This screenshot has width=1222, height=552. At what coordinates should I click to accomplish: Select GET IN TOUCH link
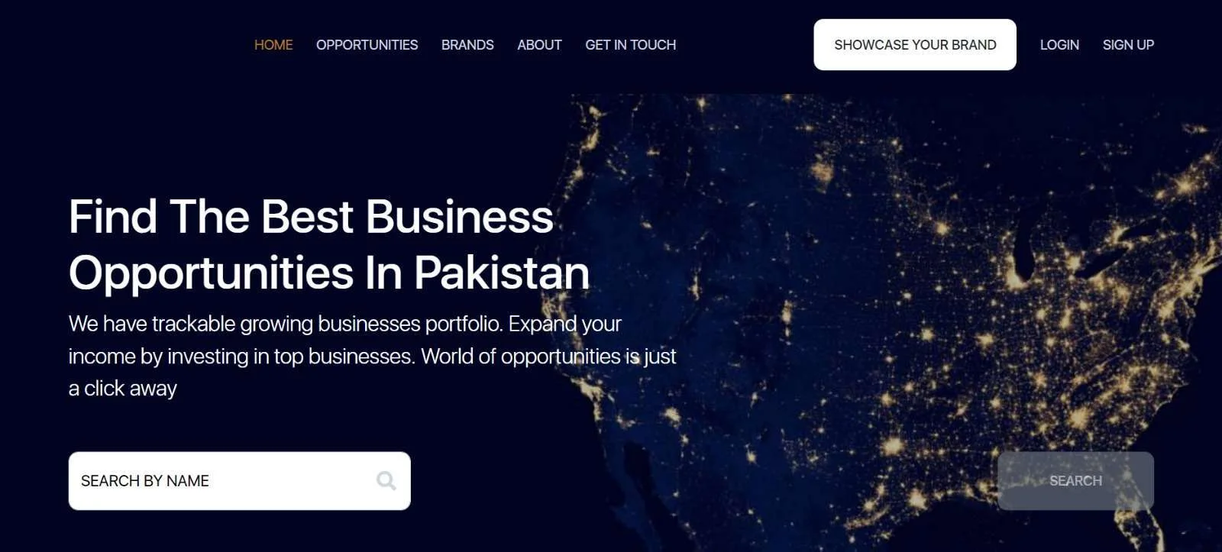630,45
